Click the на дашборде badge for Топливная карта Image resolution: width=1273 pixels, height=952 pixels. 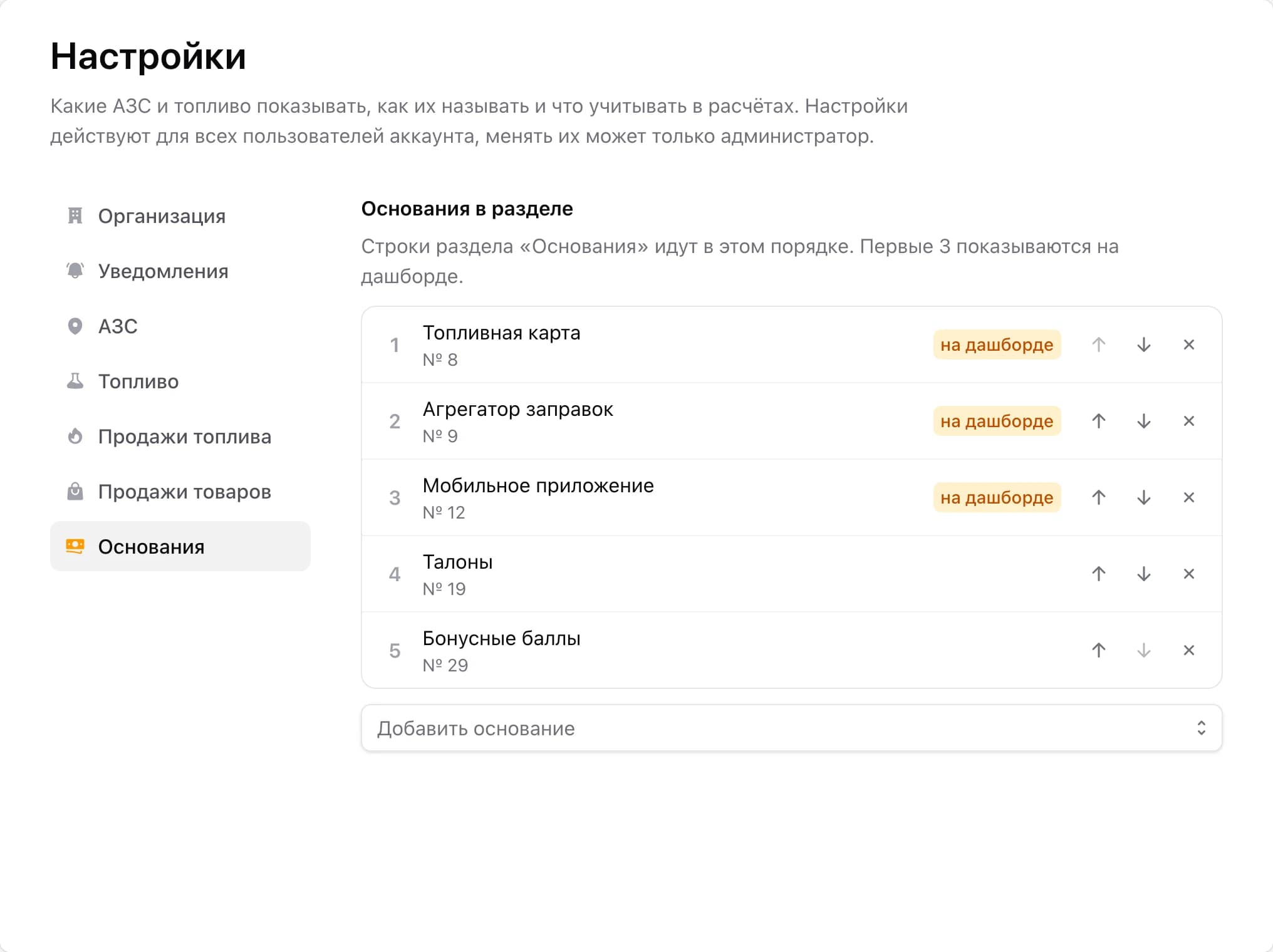tap(997, 344)
